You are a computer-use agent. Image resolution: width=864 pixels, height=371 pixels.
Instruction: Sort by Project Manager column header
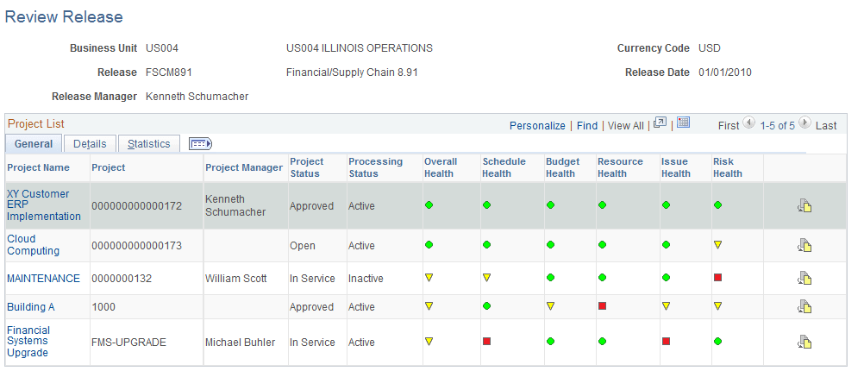244,167
